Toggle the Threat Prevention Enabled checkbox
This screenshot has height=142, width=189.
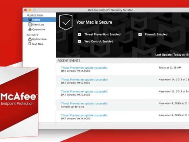[79, 34]
